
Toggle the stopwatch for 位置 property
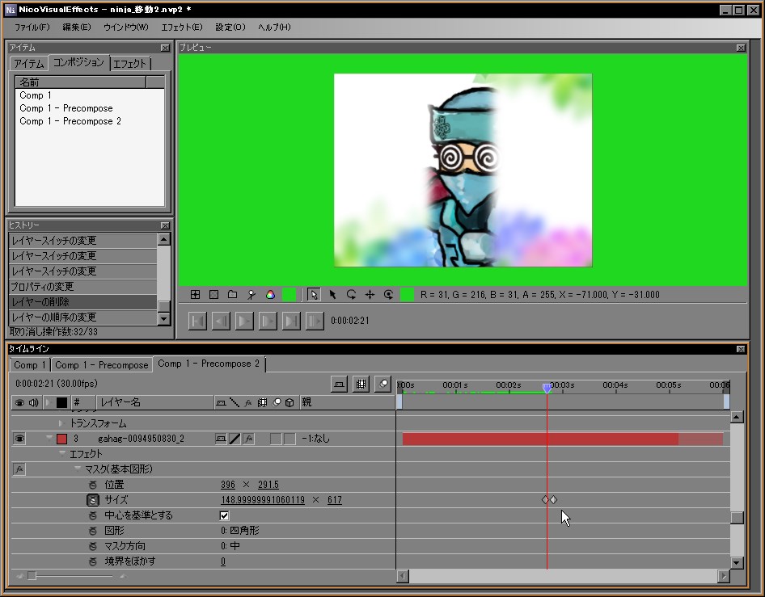[93, 485]
